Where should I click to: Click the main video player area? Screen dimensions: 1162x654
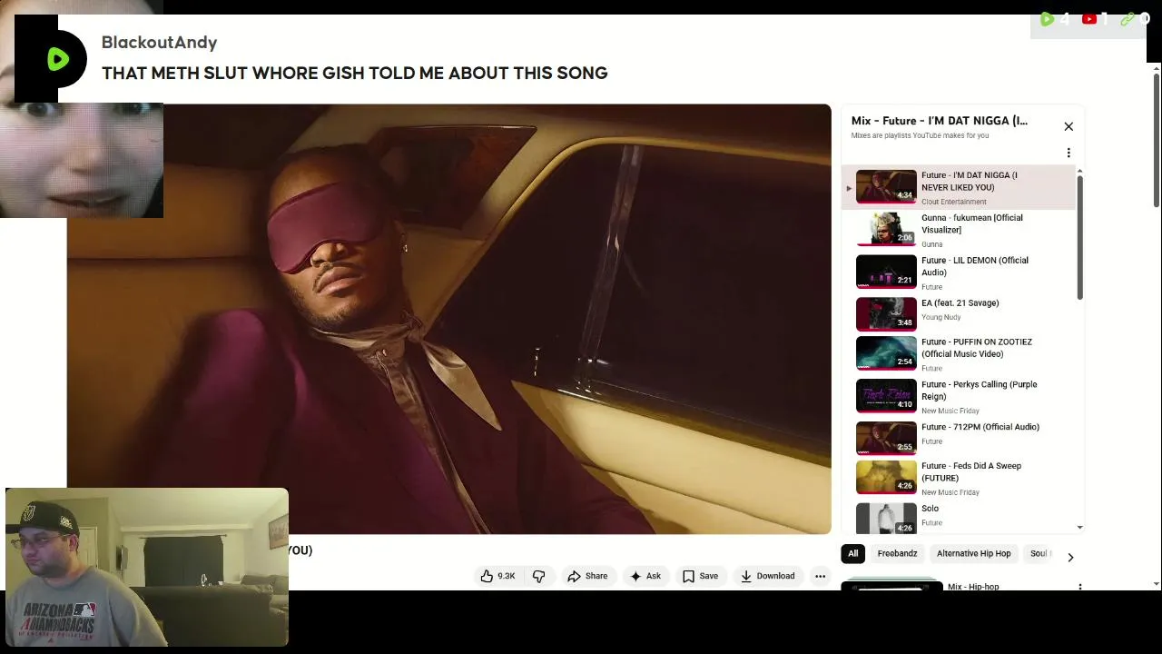pos(449,319)
